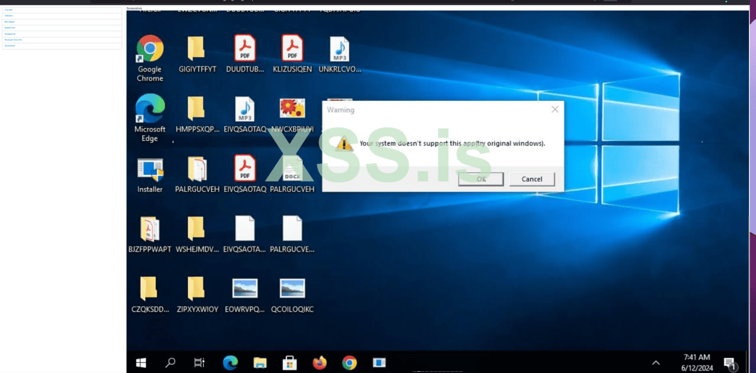This screenshot has width=756, height=373.
Task: Open the Windows Start menu
Action: coord(141,362)
